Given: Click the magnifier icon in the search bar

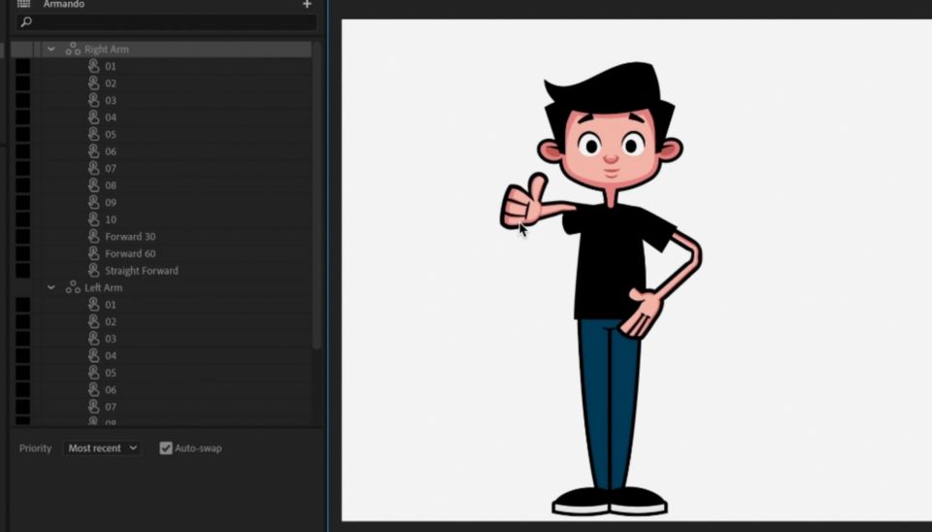Looking at the screenshot, I should [26, 22].
